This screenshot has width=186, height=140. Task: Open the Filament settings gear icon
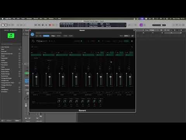coord(132,41)
